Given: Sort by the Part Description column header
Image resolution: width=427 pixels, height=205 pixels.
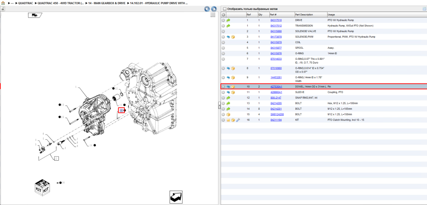Looking at the screenshot, I should point(304,15).
